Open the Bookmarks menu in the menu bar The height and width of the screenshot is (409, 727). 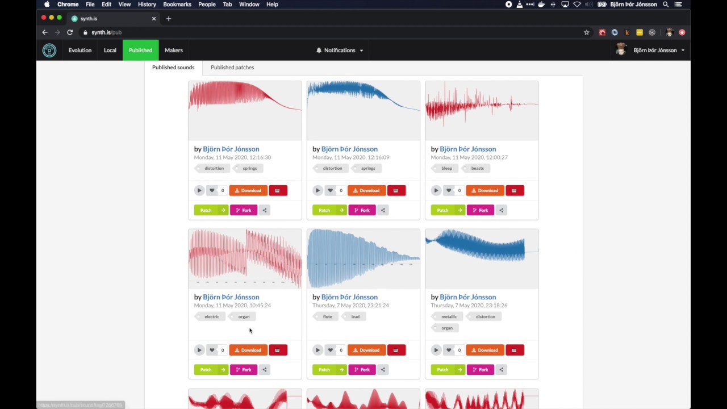[177, 5]
